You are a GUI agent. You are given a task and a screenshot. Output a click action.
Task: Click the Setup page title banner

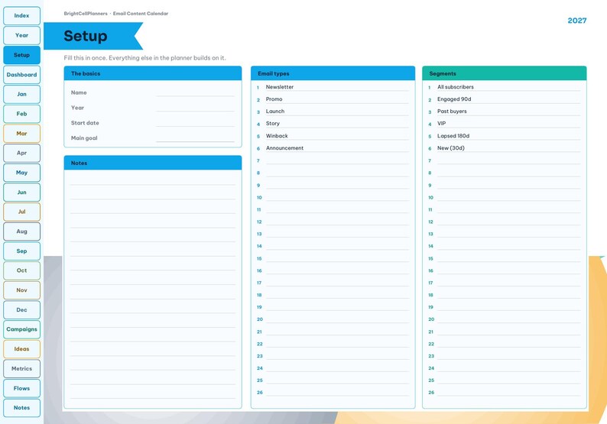tap(93, 36)
